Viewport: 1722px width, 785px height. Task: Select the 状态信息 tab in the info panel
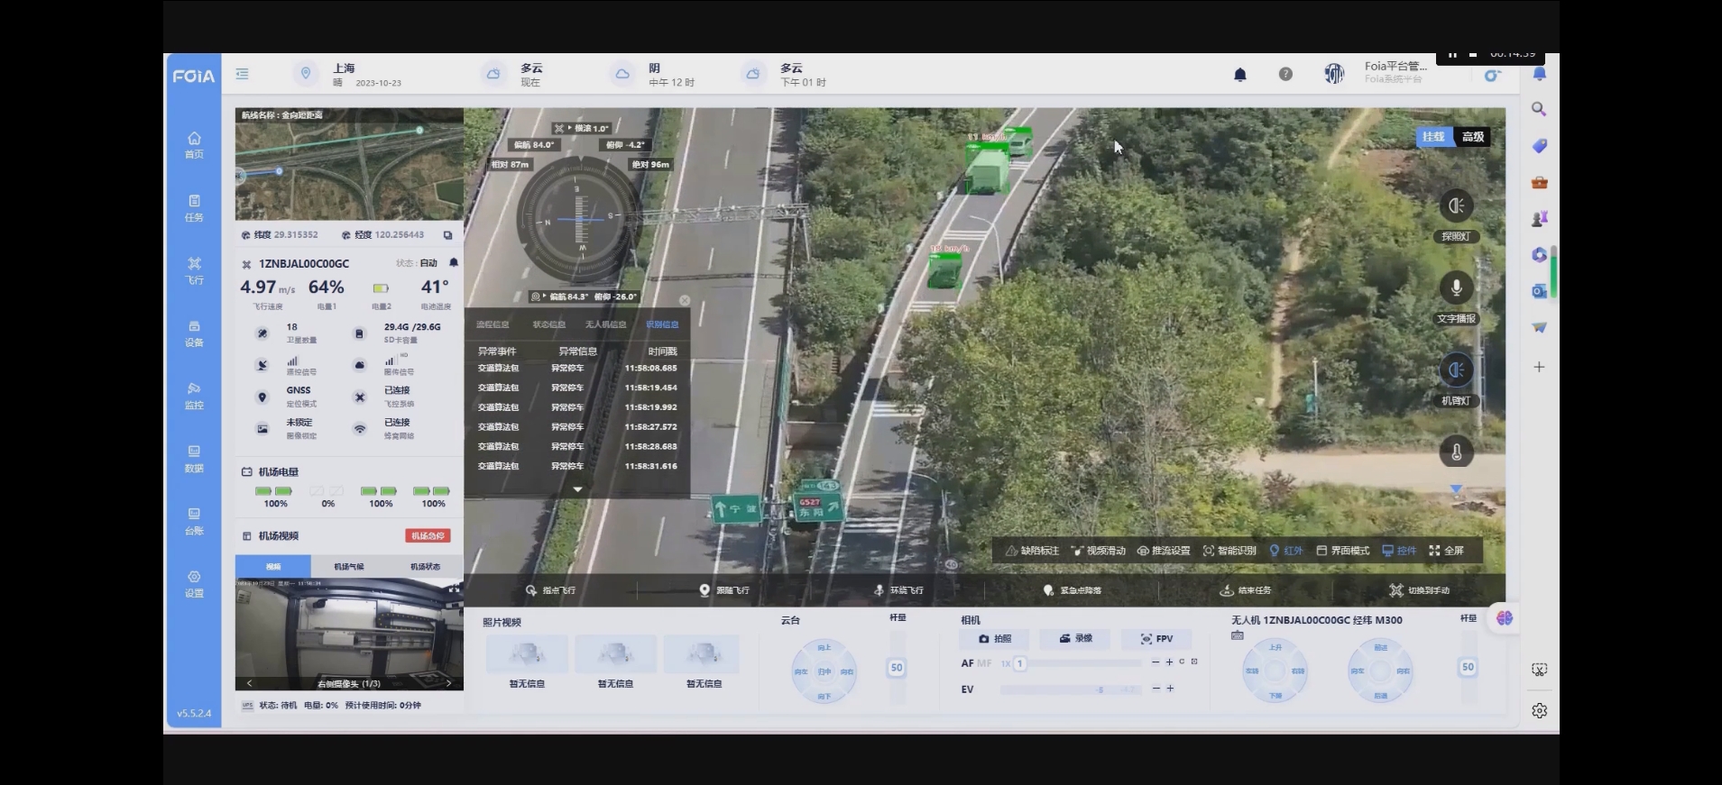coord(548,324)
